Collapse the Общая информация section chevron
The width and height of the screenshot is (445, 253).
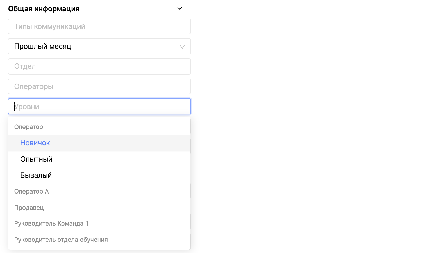(x=180, y=8)
